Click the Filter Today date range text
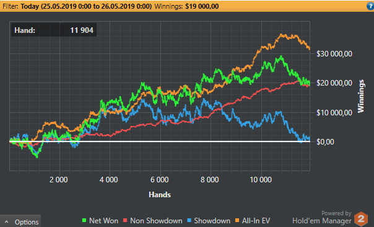 click(86, 6)
